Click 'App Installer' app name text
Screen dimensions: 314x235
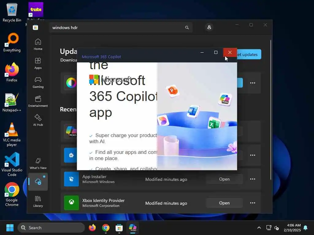point(94,177)
